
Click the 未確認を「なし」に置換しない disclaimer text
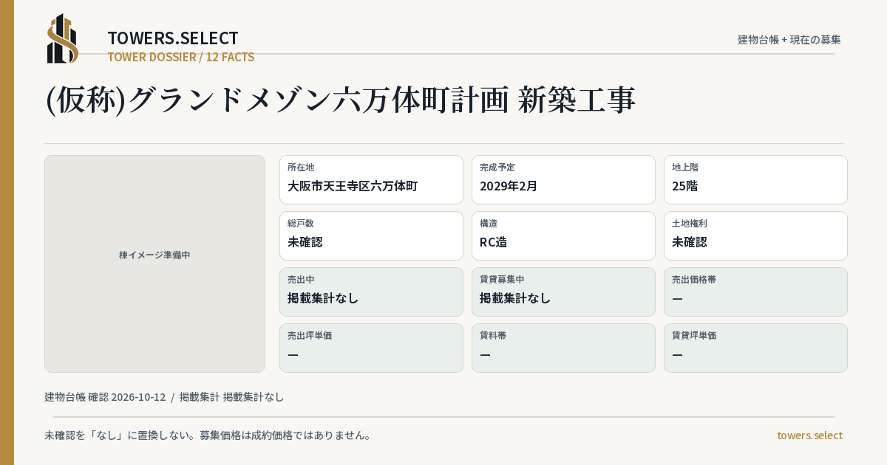[x=208, y=435]
